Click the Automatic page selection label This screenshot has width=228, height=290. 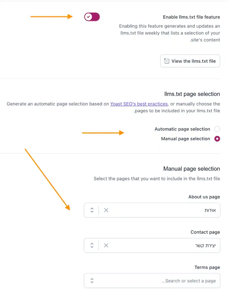182,129
